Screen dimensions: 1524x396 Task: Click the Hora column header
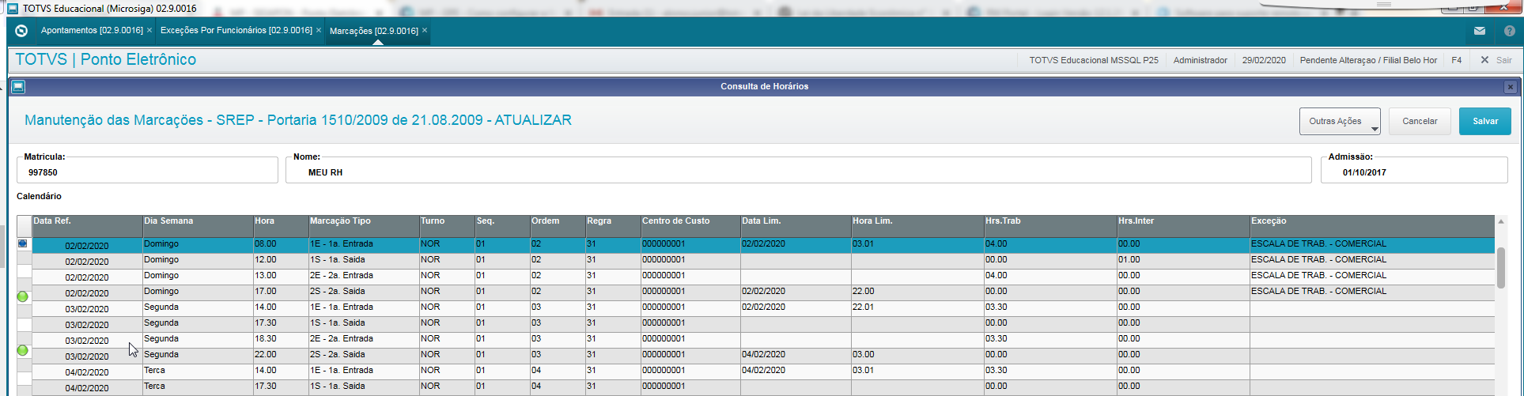click(281, 226)
